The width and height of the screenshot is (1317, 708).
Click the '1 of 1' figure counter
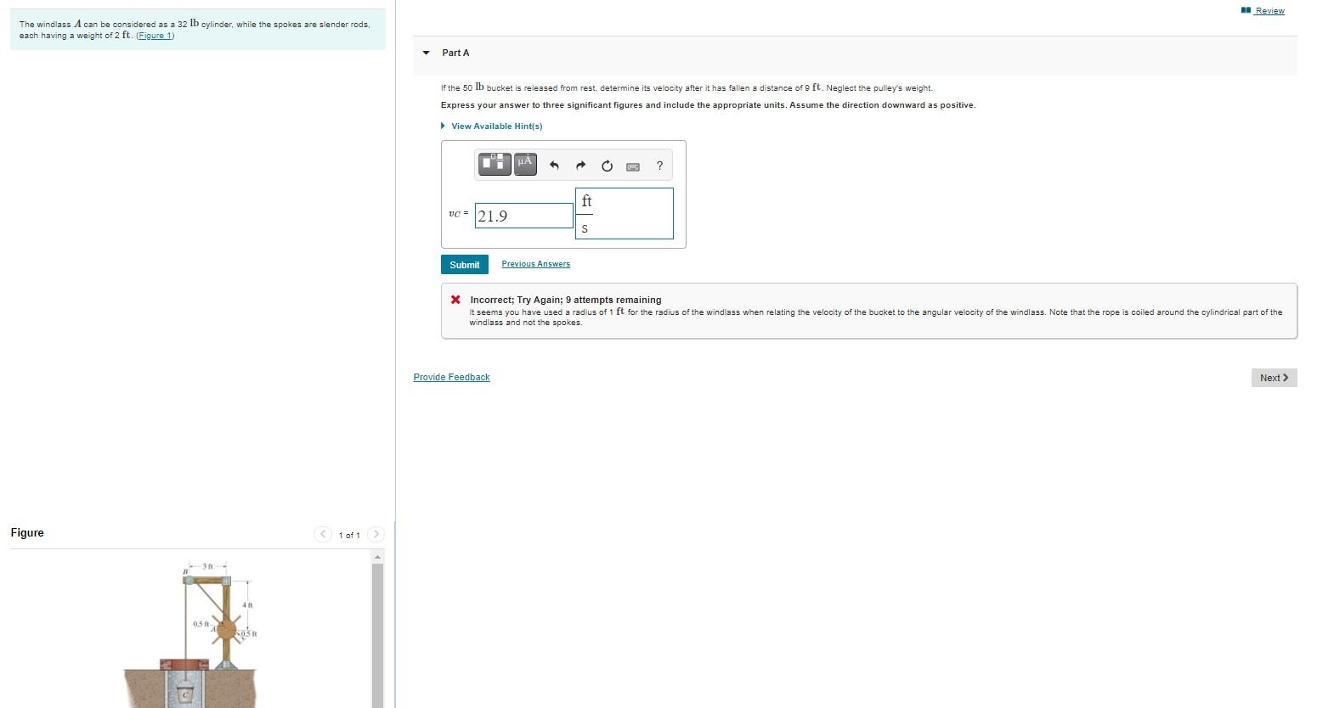[349, 535]
